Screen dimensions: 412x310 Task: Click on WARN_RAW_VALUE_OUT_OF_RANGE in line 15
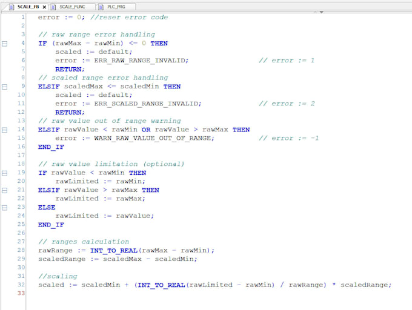click(153, 138)
